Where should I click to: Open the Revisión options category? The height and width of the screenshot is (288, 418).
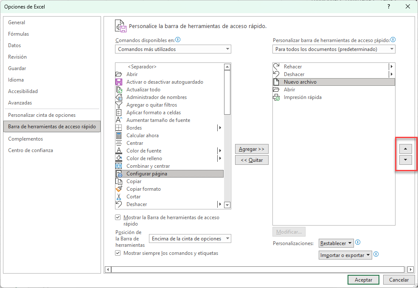[52, 57]
